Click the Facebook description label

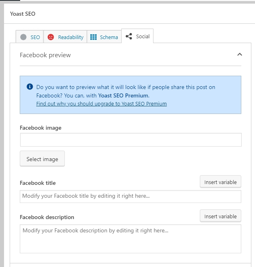click(47, 217)
